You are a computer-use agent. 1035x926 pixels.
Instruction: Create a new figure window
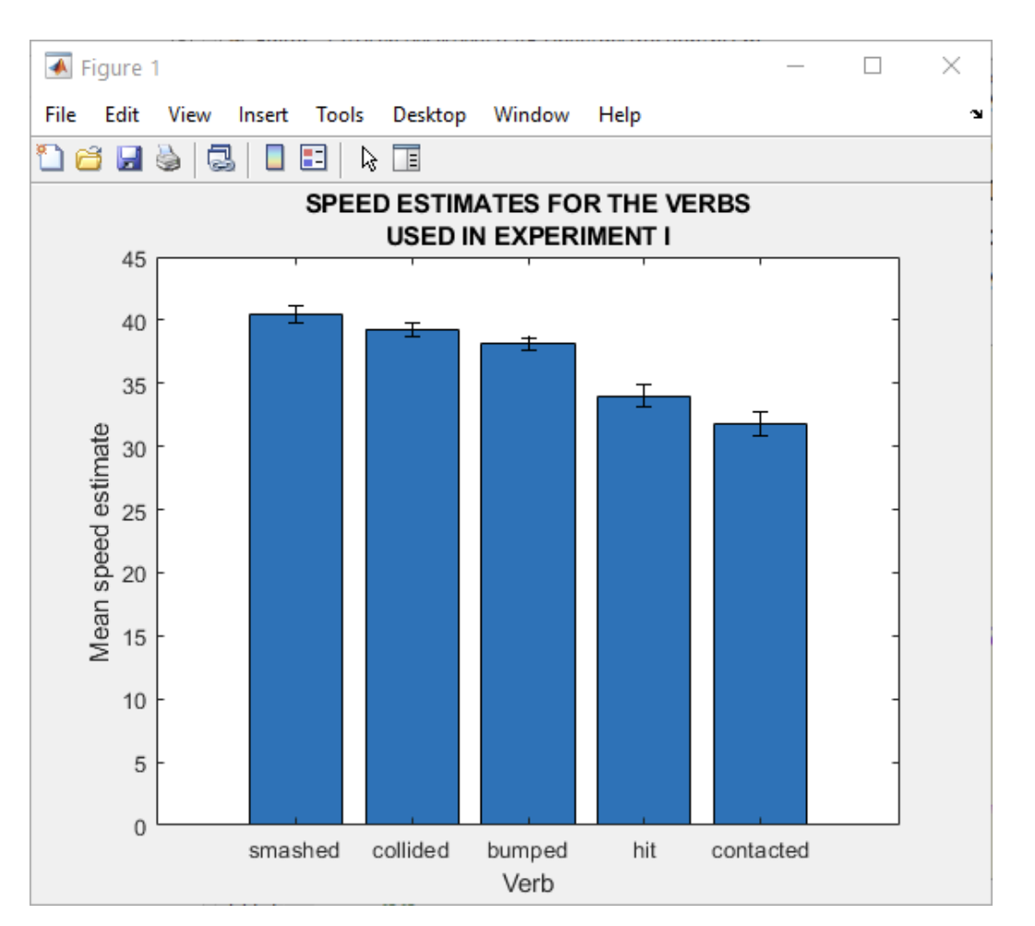[x=51, y=159]
